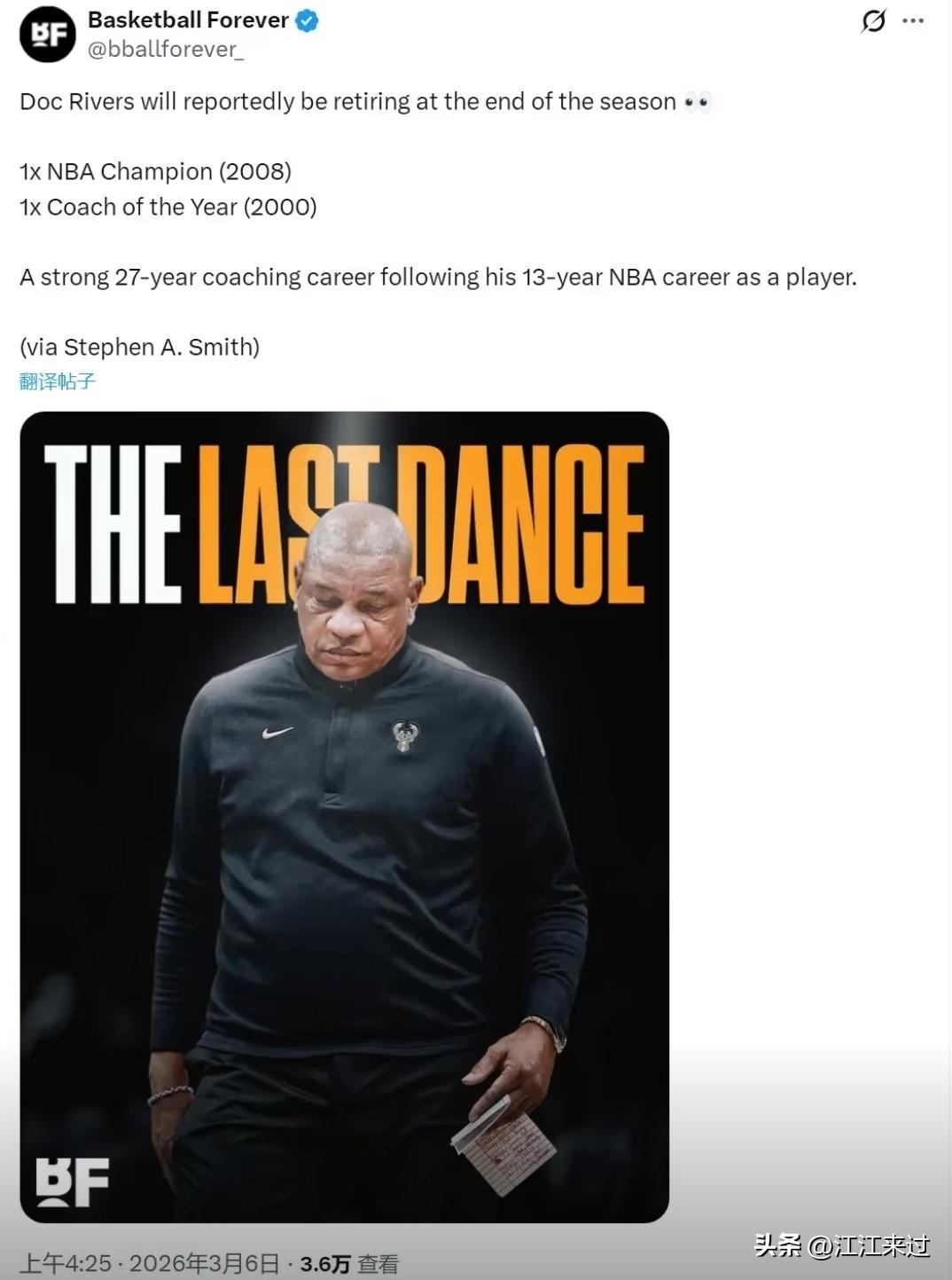Image resolution: width=952 pixels, height=1280 pixels.
Task: Open the Basketball Forever profile avatar
Action: pyautogui.click(x=48, y=35)
